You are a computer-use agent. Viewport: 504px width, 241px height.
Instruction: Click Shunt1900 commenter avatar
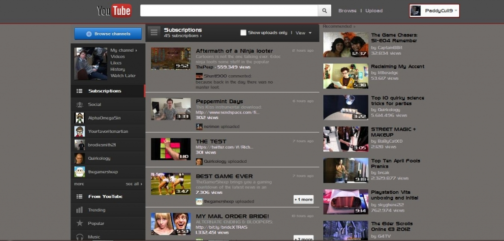pyautogui.click(x=199, y=76)
